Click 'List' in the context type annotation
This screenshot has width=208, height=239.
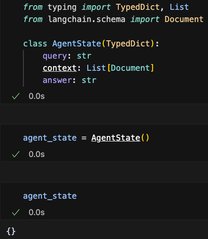point(96,68)
